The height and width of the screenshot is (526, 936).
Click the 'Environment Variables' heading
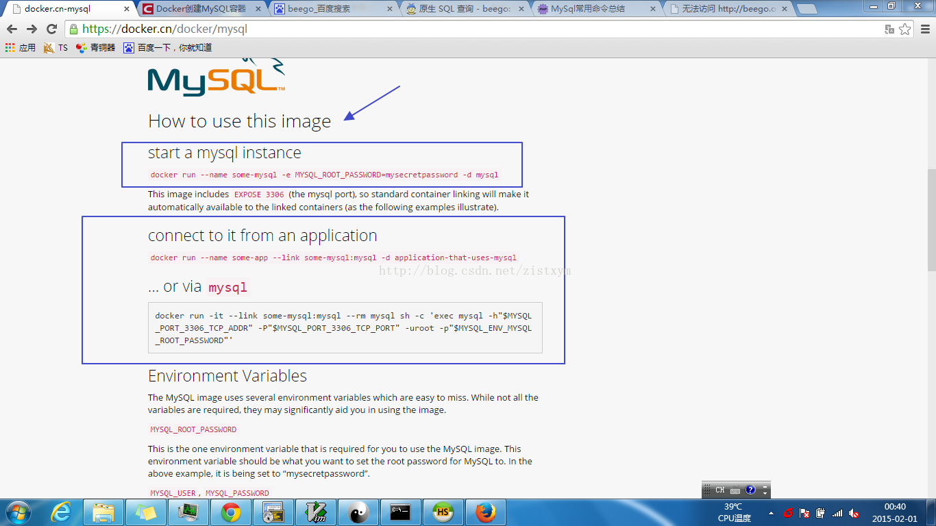(227, 376)
